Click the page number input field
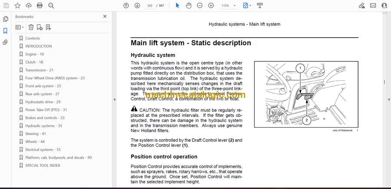 pos(150,6)
